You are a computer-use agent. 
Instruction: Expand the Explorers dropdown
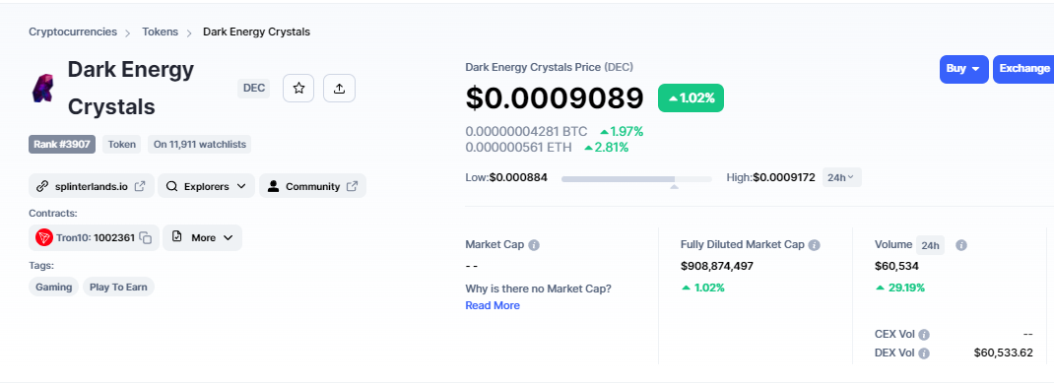pyautogui.click(x=206, y=186)
